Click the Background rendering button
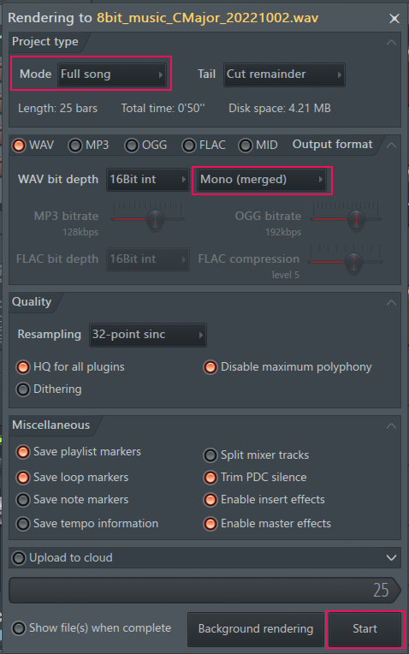409x654 pixels. click(x=256, y=629)
